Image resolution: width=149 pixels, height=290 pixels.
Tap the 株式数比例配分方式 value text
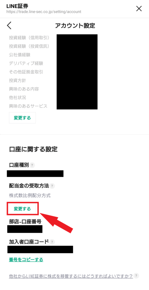pos(30,195)
